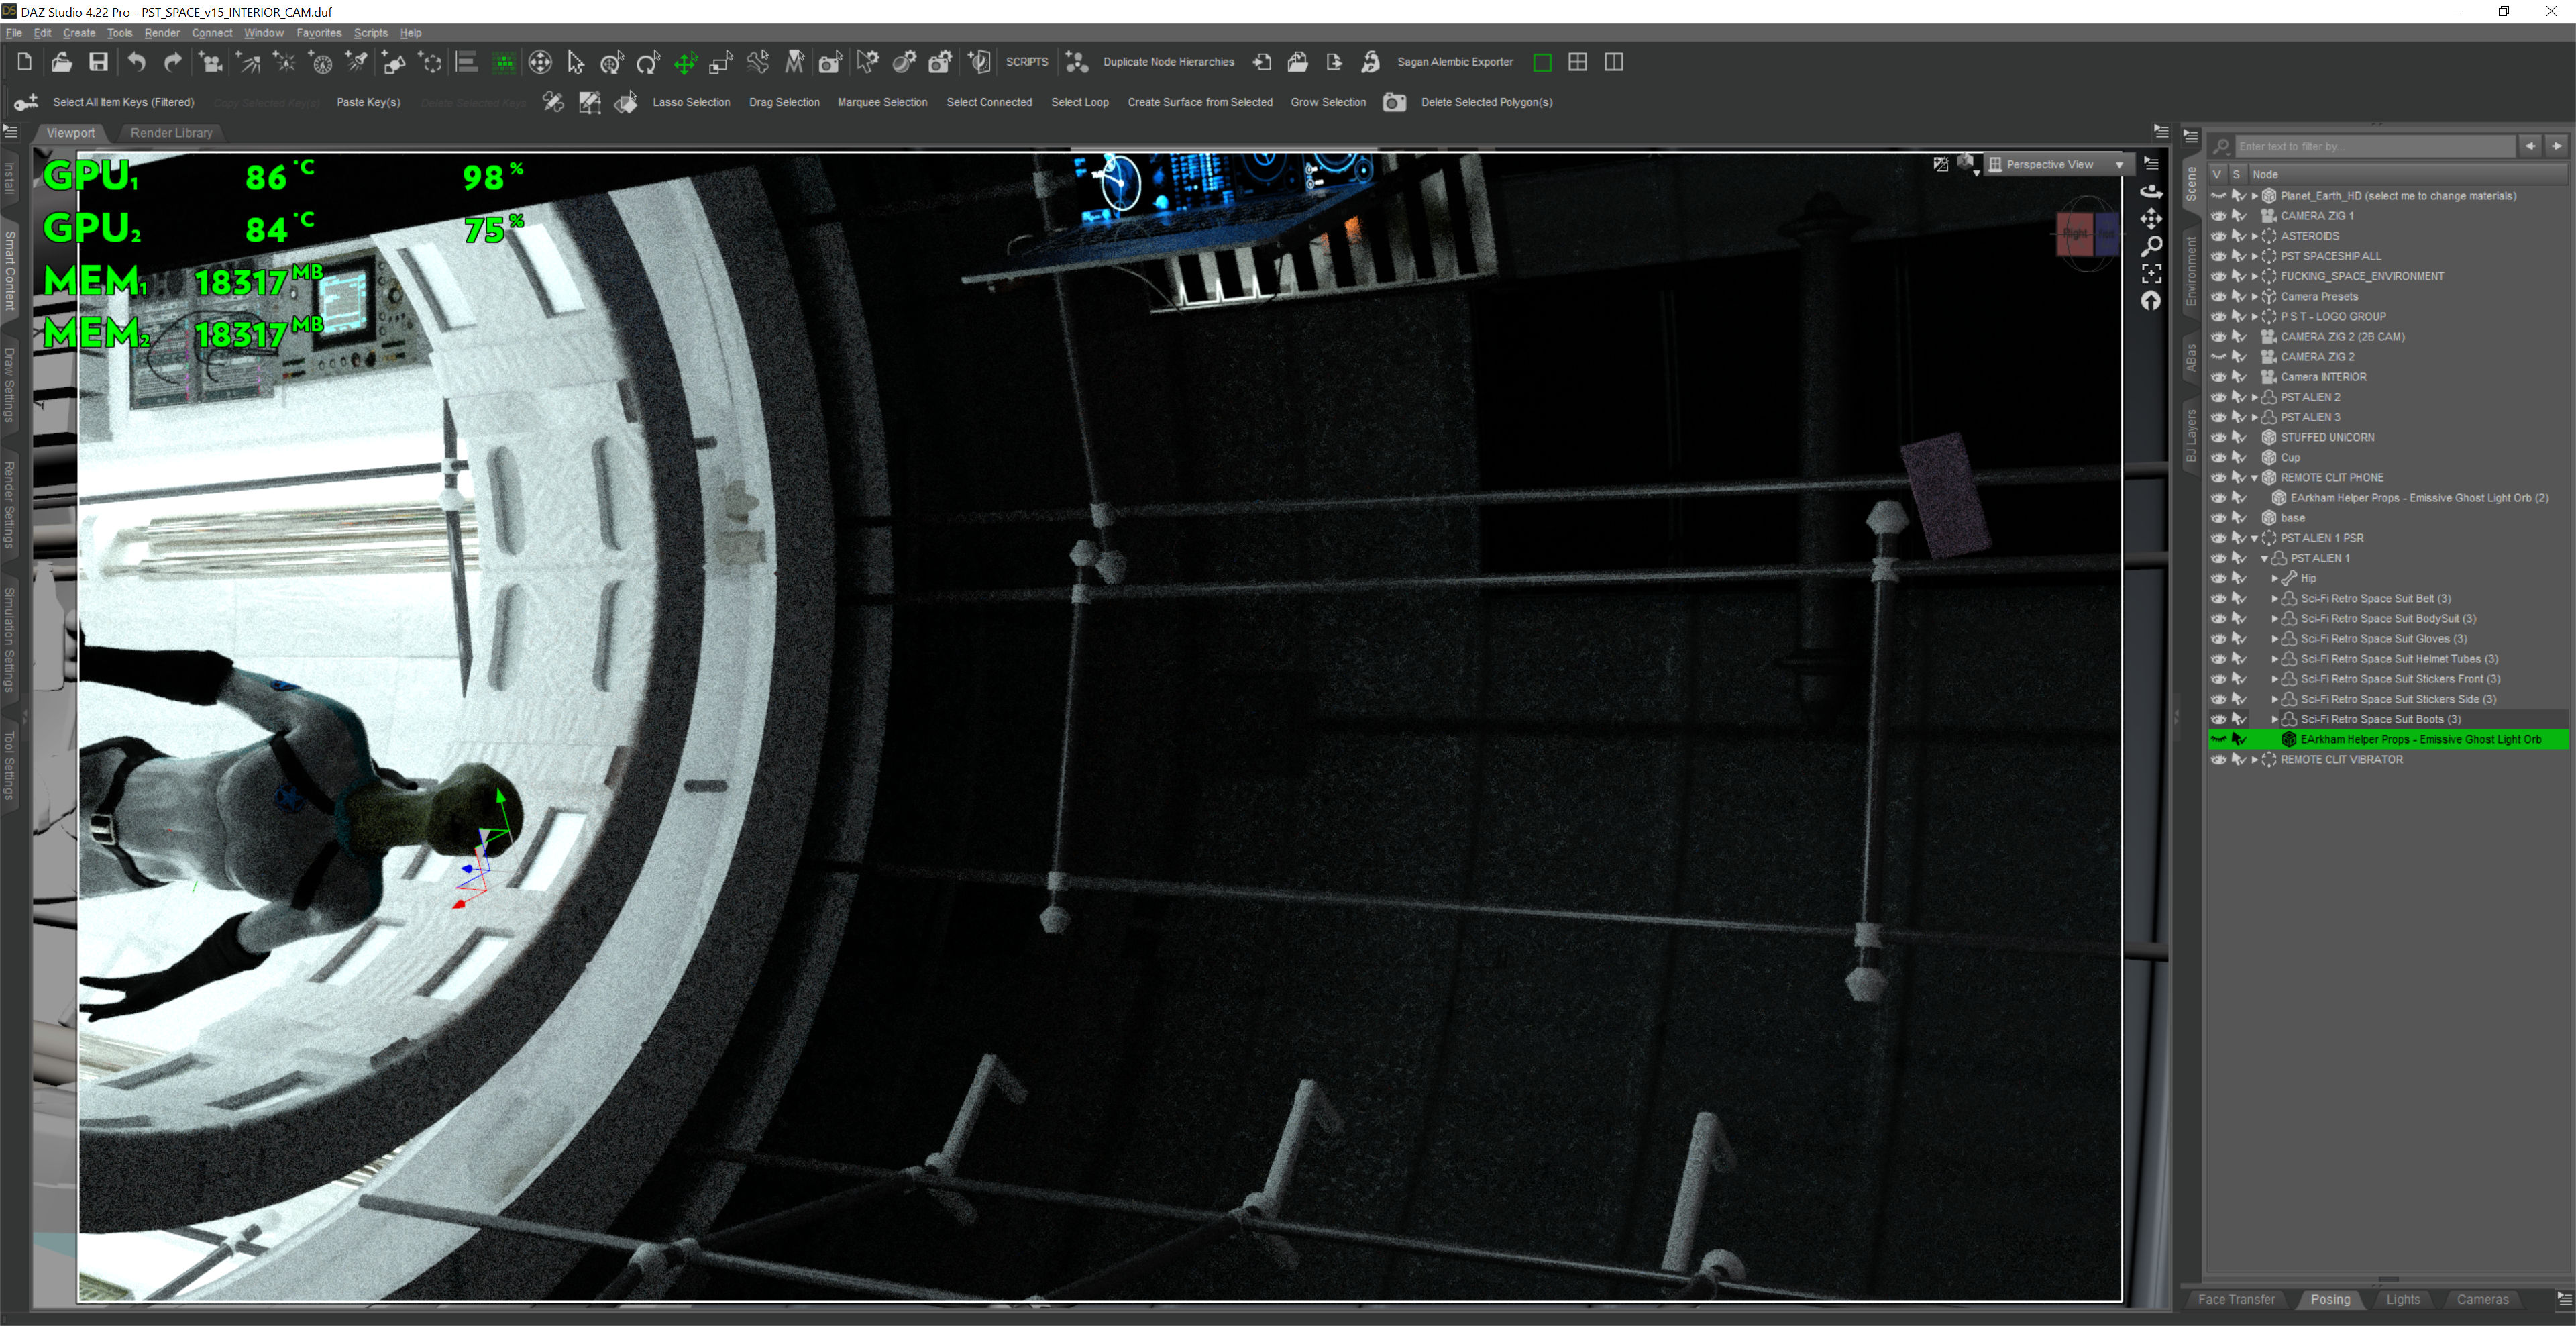Open the Render menu

(161, 33)
